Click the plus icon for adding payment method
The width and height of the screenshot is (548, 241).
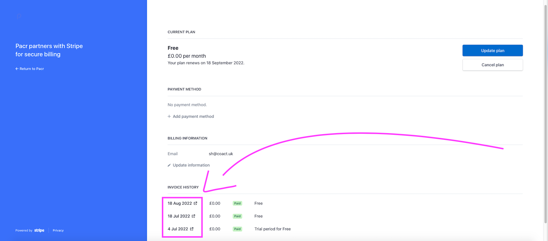coord(169,116)
